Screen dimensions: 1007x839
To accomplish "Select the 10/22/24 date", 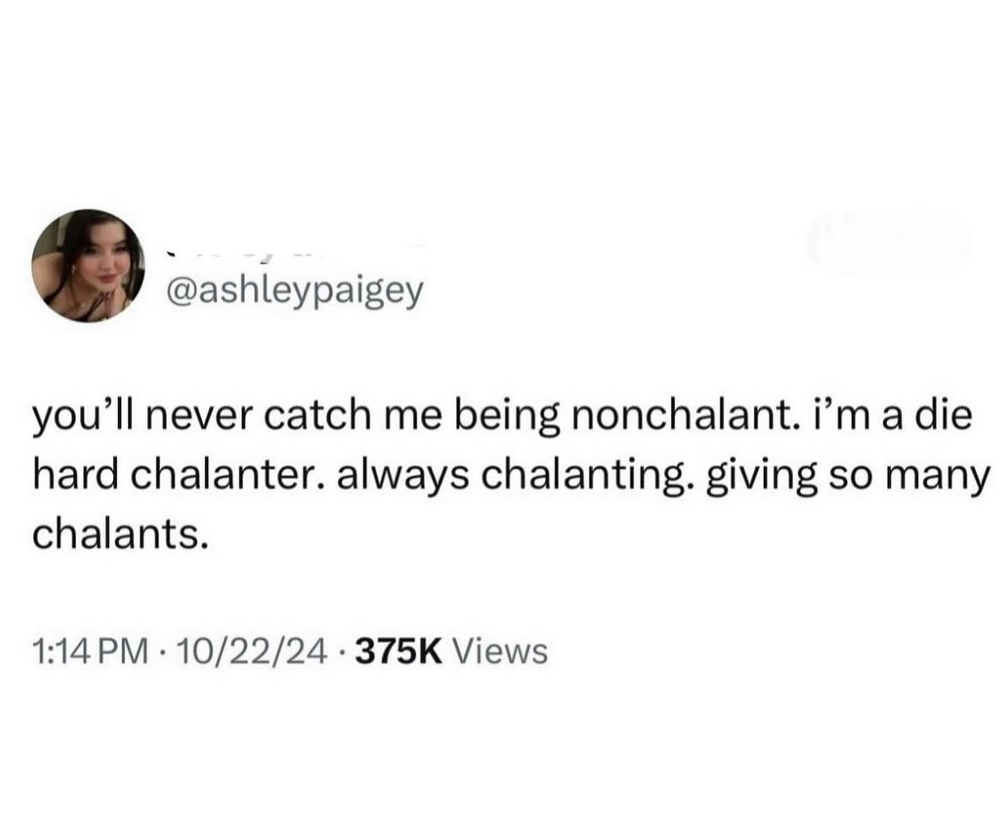I will [252, 652].
